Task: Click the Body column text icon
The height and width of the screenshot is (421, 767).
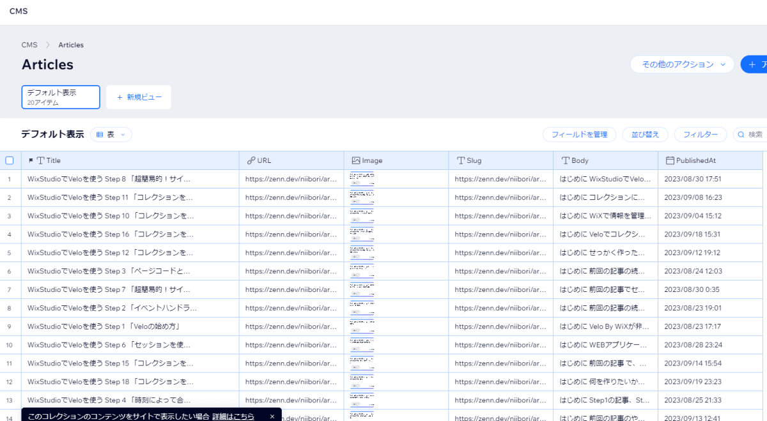Action: (566, 160)
